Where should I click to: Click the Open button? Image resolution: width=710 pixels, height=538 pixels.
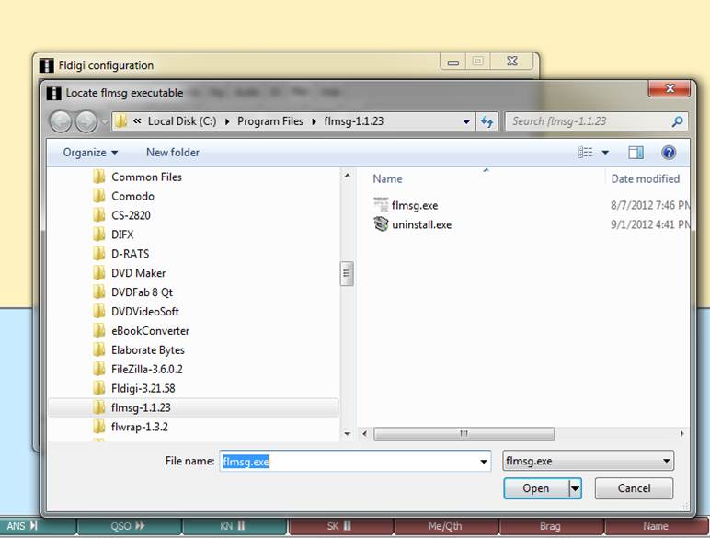[x=536, y=488]
